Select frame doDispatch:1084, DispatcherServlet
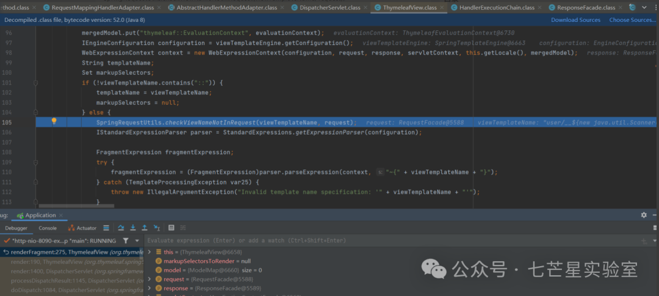659x296 pixels. (x=71, y=290)
